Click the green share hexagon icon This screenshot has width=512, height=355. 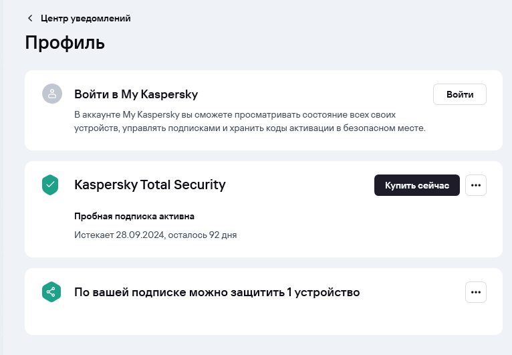51,292
